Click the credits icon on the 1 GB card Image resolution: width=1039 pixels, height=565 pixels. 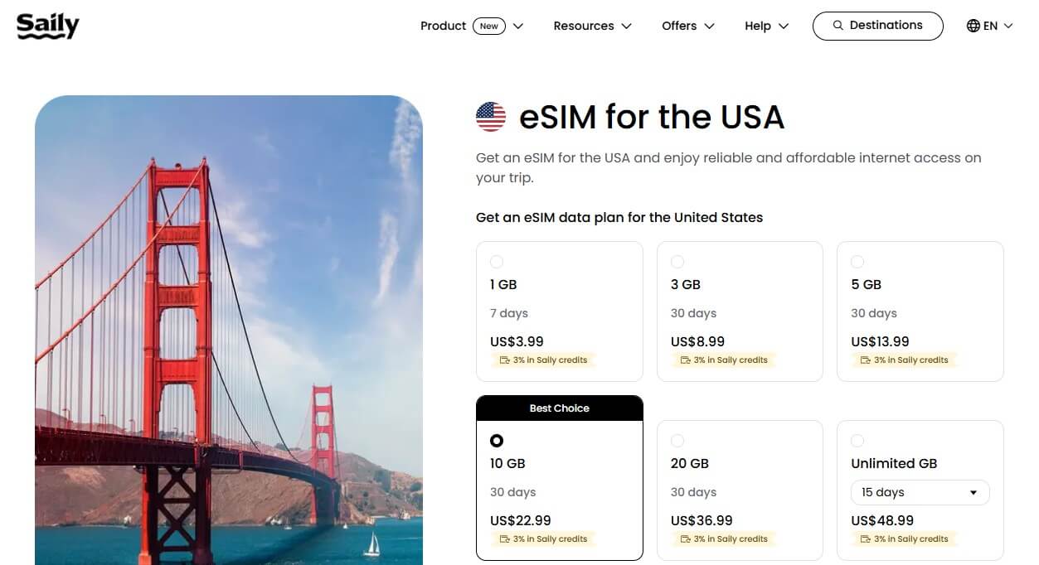(505, 360)
